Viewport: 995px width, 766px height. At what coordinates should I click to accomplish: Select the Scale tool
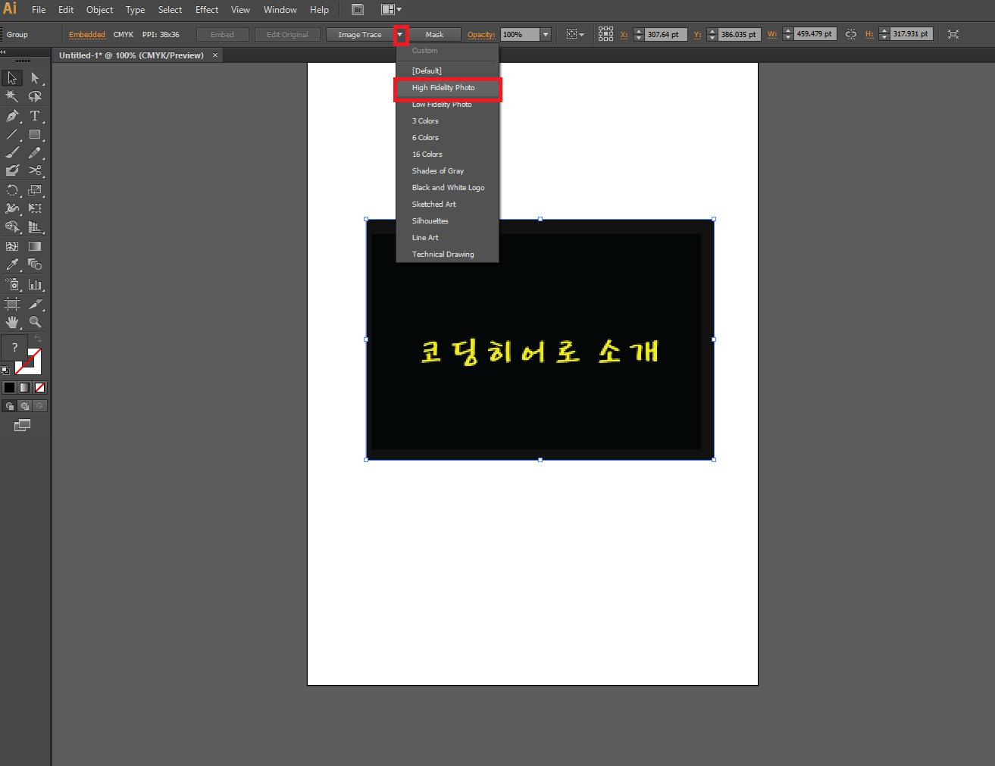[x=35, y=190]
